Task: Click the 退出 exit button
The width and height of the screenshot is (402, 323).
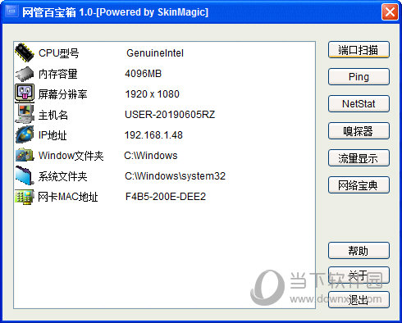Action: tap(359, 300)
